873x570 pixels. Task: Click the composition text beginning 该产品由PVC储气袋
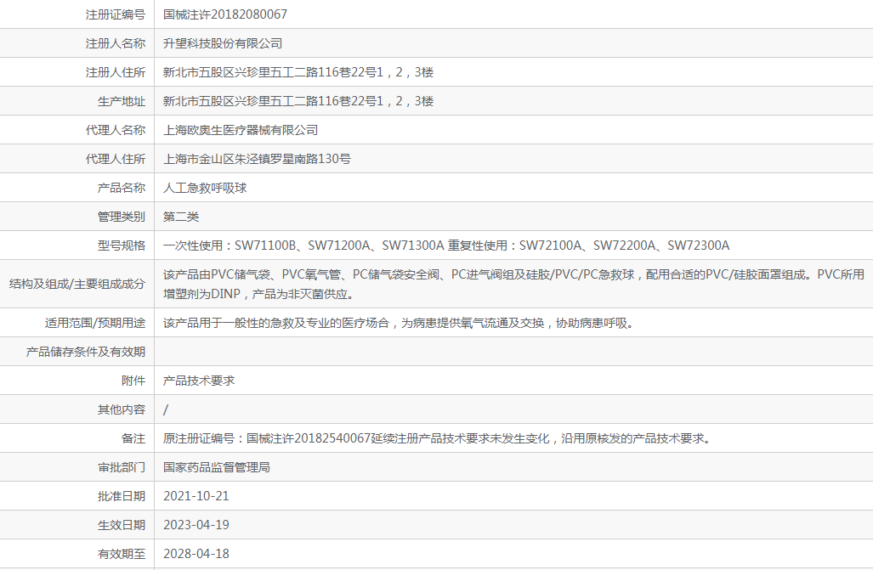[513, 285]
